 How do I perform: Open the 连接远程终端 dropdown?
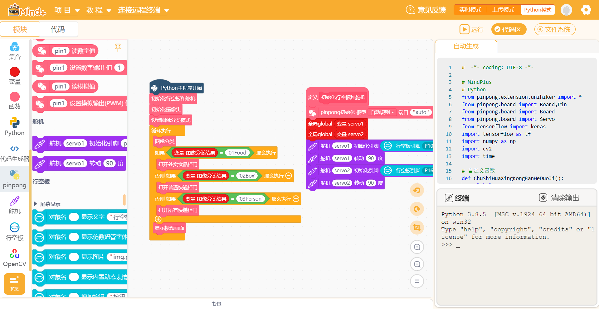click(143, 10)
